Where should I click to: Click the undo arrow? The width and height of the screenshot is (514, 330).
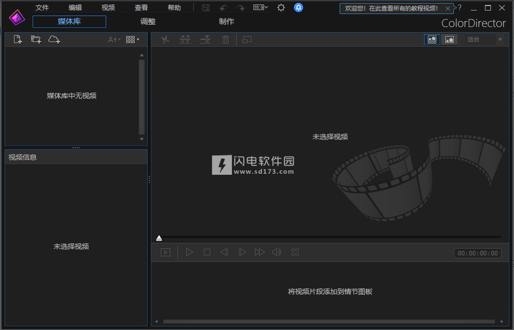coord(223,8)
